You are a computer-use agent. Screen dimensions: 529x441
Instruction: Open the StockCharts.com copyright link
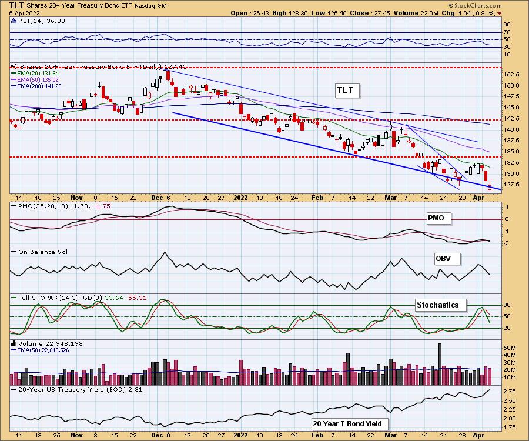476,5
